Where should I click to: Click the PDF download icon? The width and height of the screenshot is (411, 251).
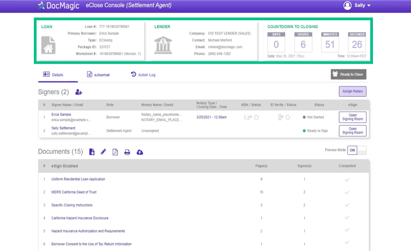tap(115, 152)
